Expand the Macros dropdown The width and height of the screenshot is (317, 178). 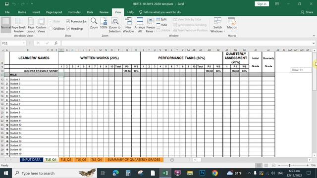click(232, 31)
